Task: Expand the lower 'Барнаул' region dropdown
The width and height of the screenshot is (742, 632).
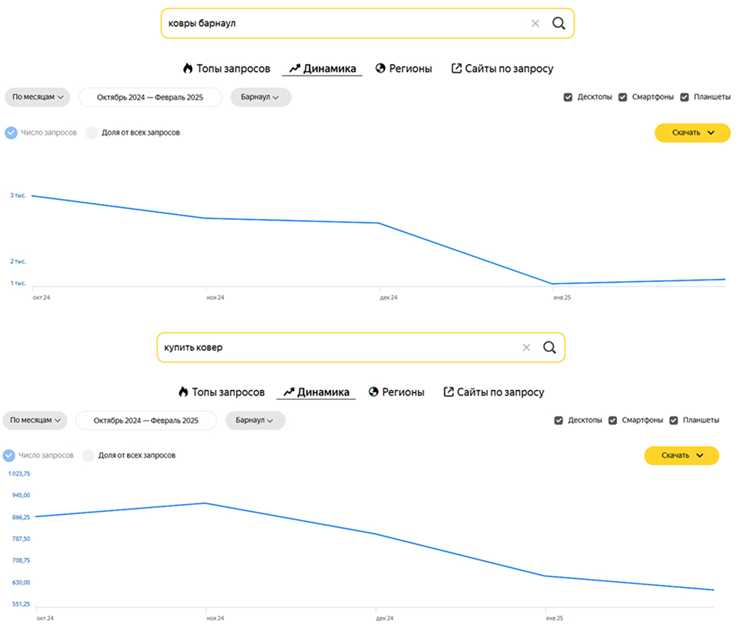Action: 255,420
